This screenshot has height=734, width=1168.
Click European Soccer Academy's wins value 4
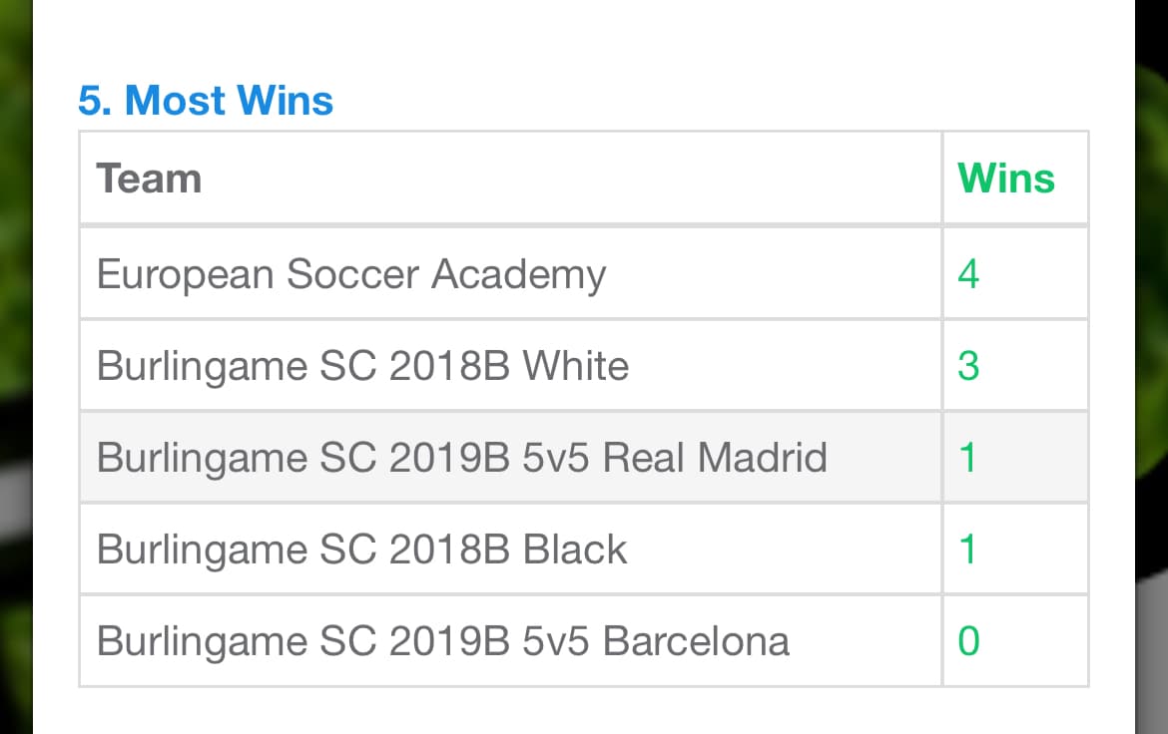coord(967,274)
